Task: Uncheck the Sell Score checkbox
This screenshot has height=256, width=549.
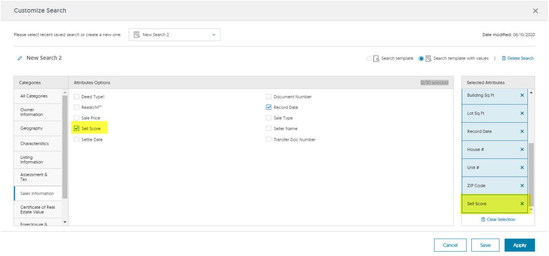Action: 77,129
